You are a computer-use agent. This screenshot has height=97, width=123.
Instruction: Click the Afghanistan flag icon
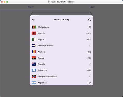[34, 27]
